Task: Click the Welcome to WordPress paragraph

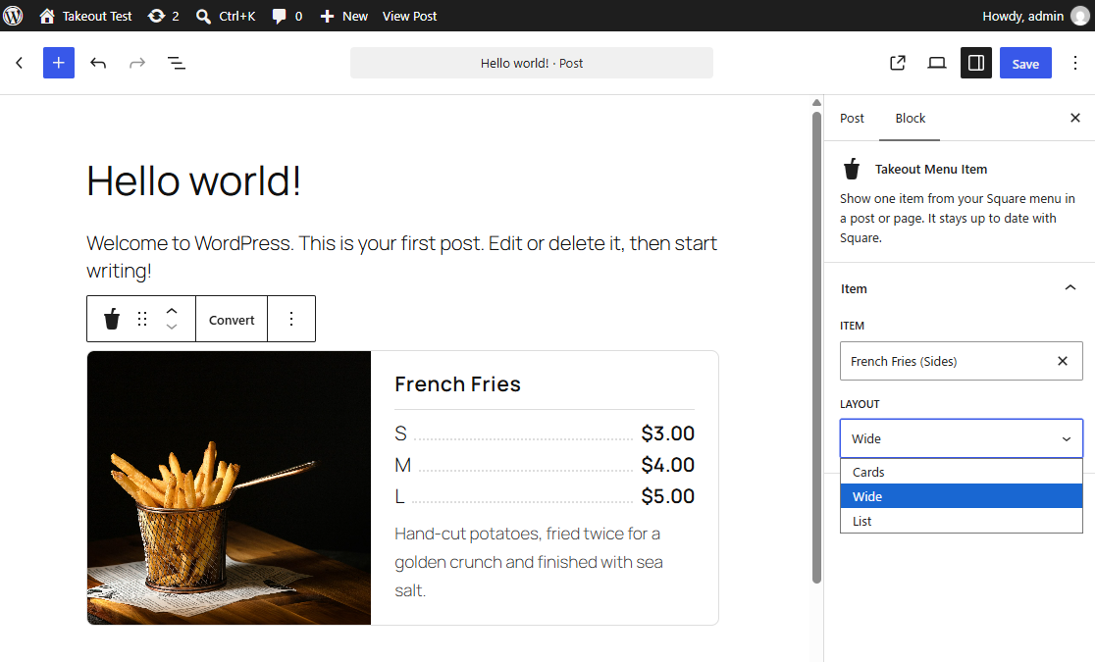Action: 401,256
